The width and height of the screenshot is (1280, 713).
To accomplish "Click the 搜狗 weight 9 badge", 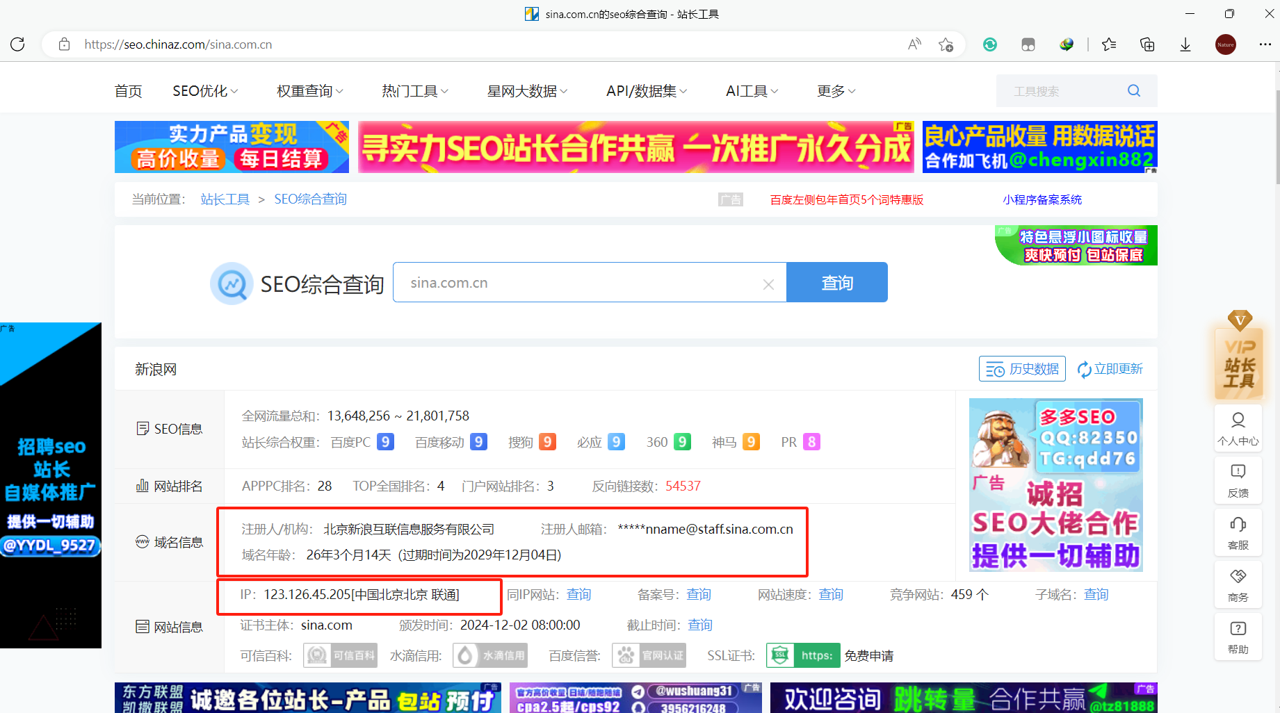I will (547, 442).
